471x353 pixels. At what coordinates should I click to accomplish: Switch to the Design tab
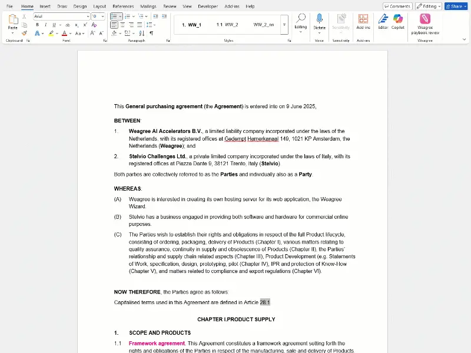80,6
